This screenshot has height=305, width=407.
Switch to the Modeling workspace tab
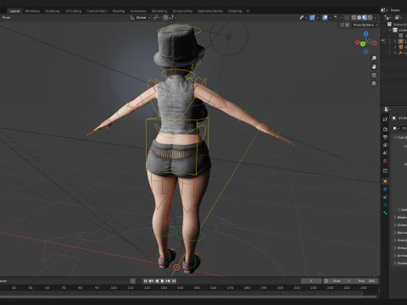32,11
